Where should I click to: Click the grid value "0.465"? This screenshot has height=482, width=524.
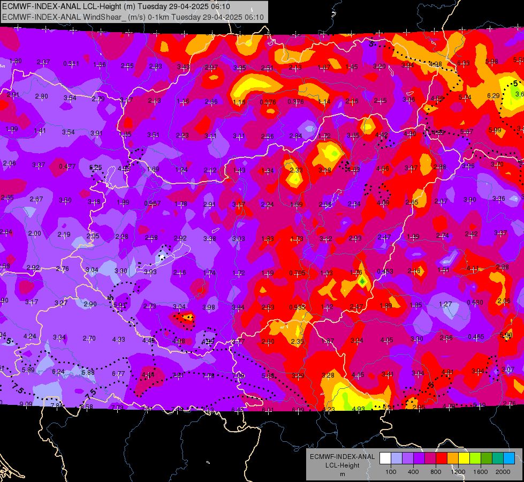[x=476, y=336]
